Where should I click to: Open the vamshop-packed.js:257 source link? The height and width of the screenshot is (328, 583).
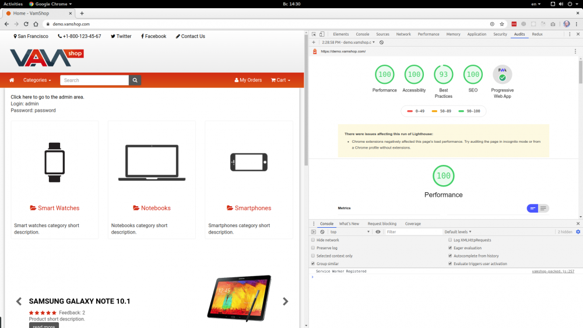[553, 271]
